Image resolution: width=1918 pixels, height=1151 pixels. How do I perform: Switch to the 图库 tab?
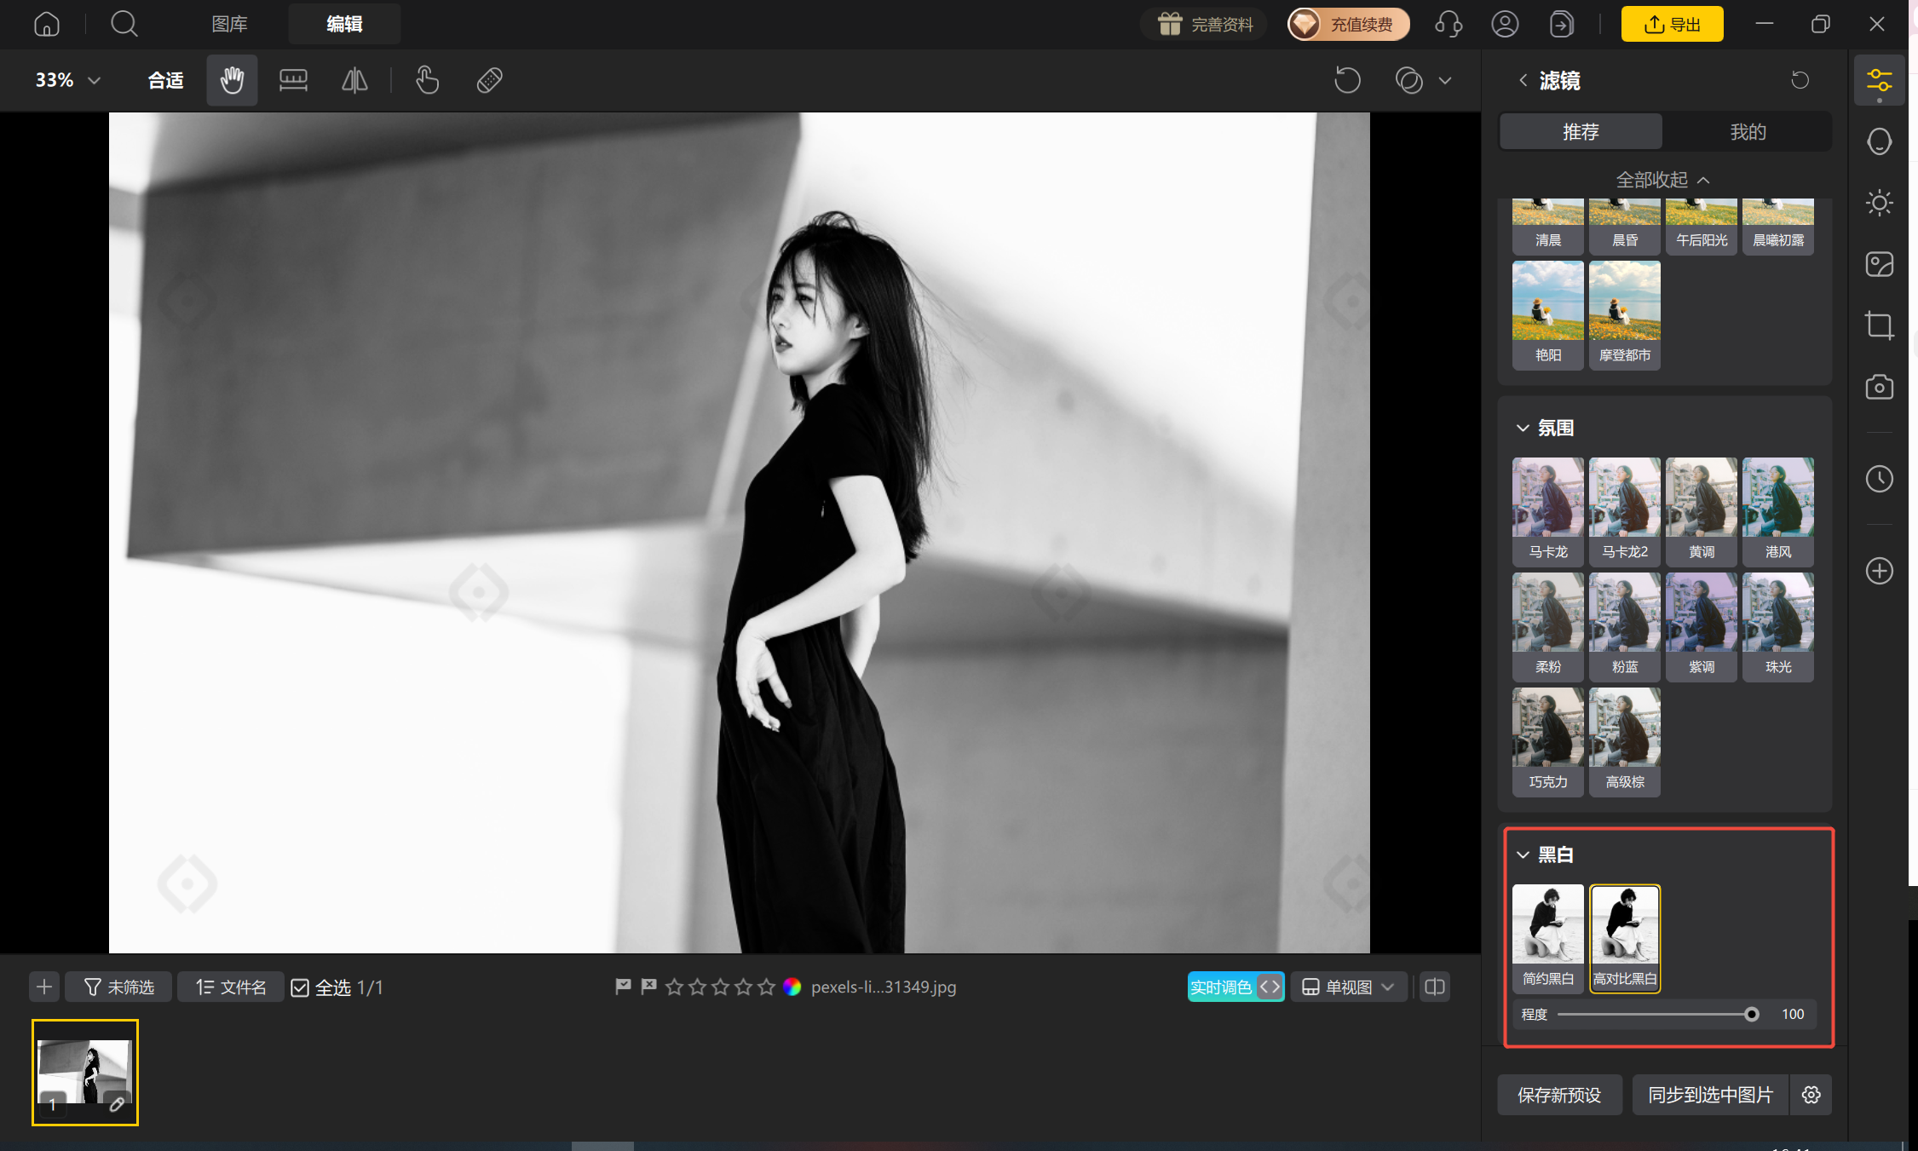[x=229, y=24]
